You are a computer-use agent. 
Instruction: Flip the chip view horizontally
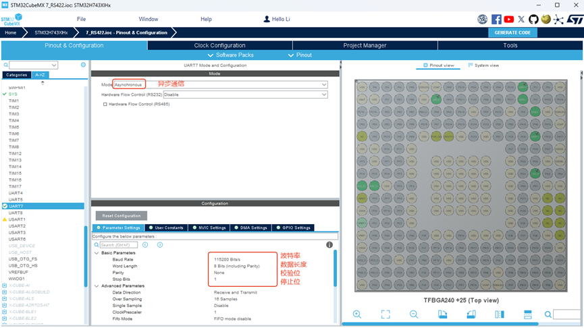pos(500,315)
